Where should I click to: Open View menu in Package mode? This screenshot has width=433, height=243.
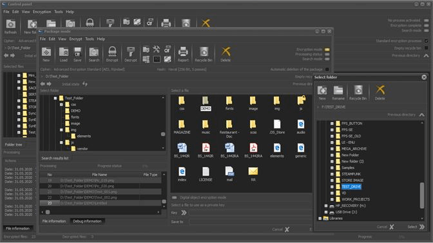tap(62, 39)
